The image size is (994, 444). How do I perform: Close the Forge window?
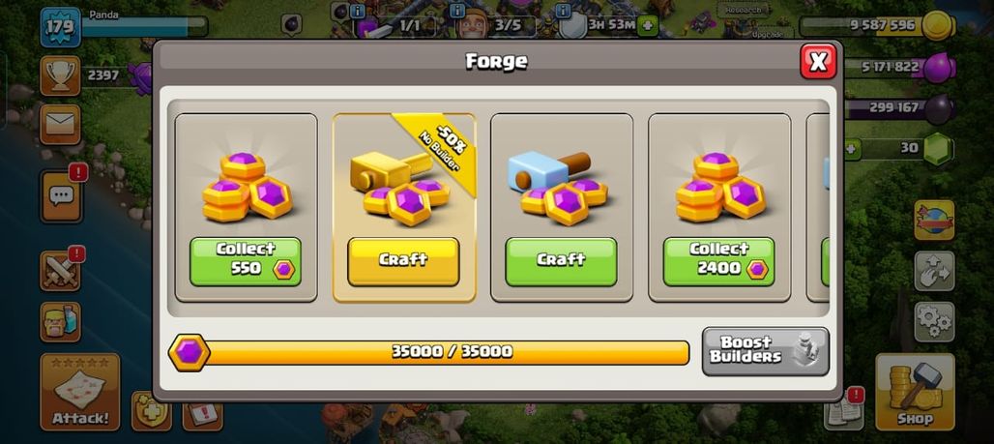pos(818,62)
